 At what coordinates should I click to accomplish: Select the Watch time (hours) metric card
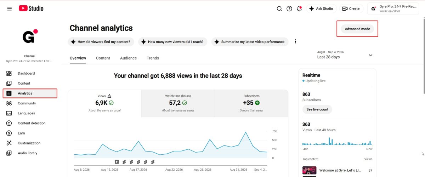[178, 103]
